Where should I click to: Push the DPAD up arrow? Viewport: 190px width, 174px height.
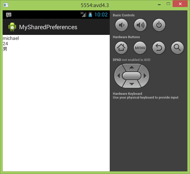[x=132, y=67]
